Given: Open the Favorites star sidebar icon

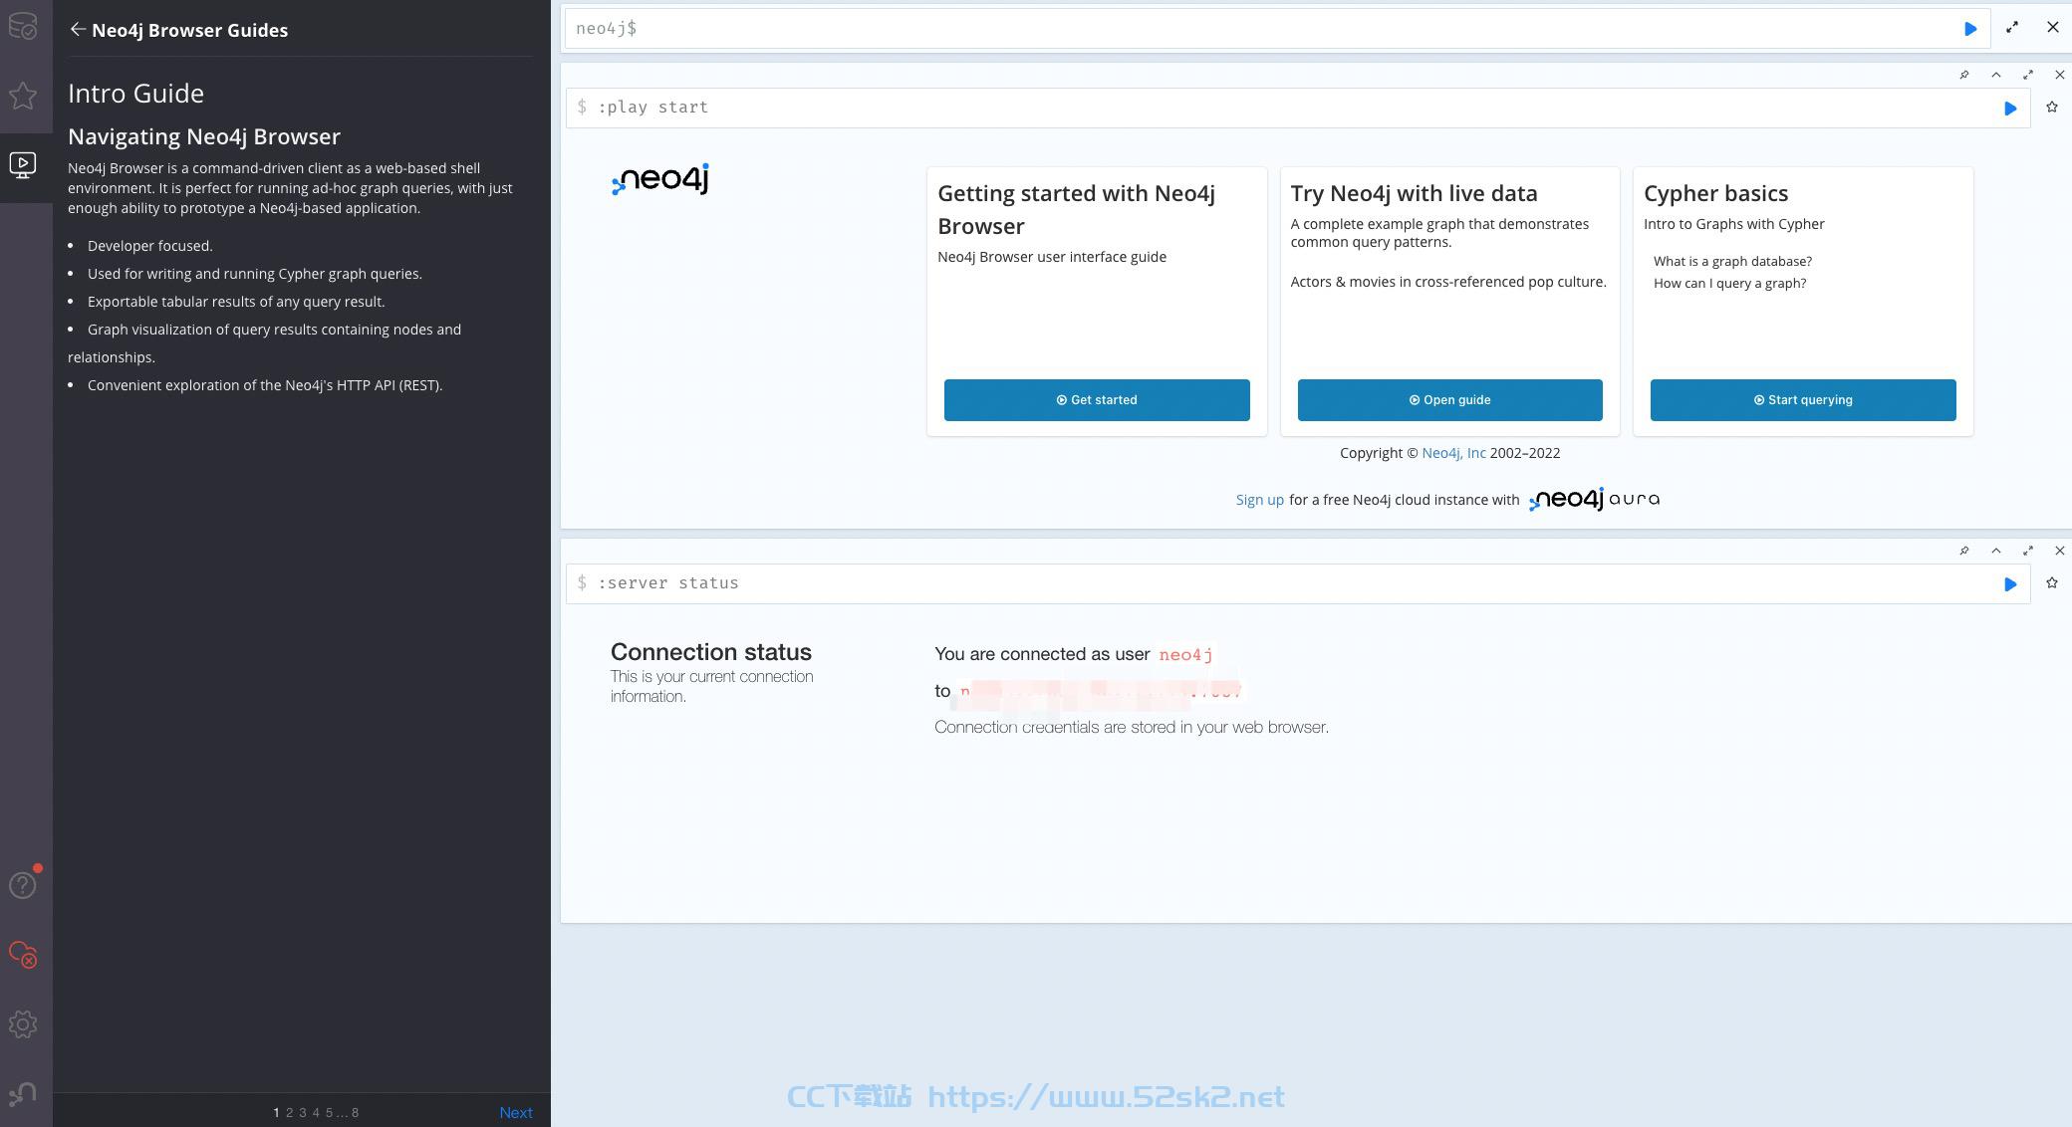Looking at the screenshot, I should click(x=23, y=96).
